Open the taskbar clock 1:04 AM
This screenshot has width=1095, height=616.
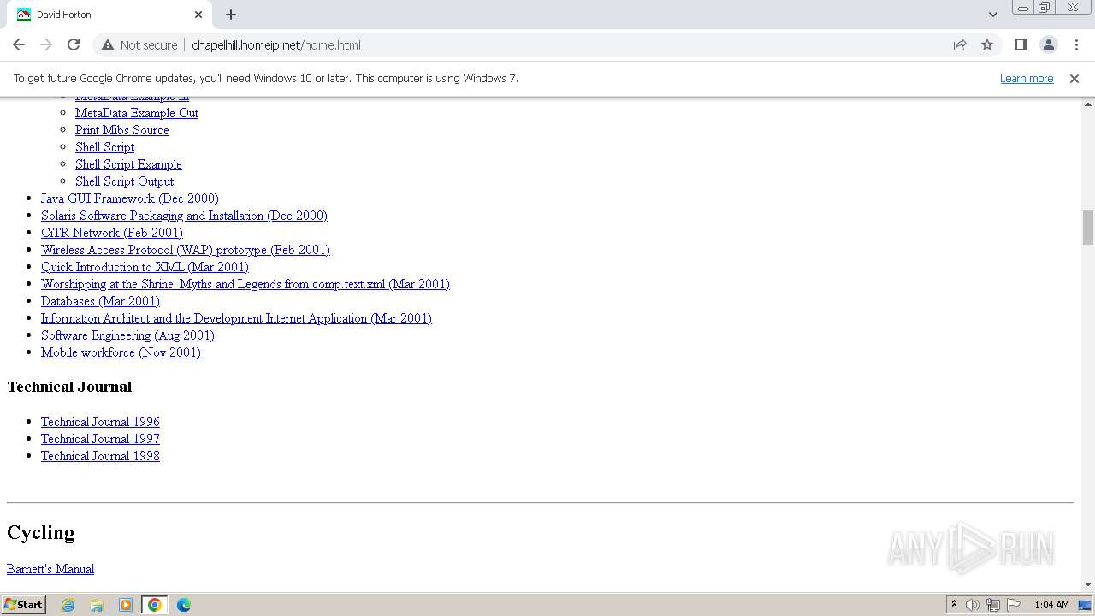coord(1051,605)
